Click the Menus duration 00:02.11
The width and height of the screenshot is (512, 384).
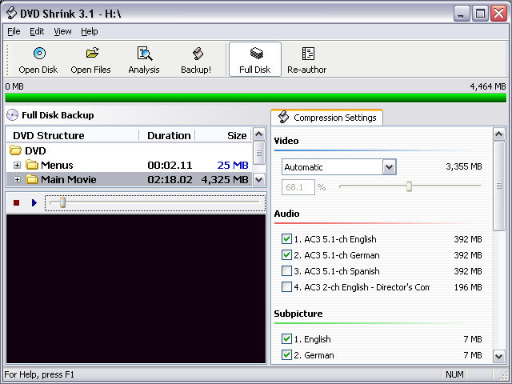(x=170, y=166)
